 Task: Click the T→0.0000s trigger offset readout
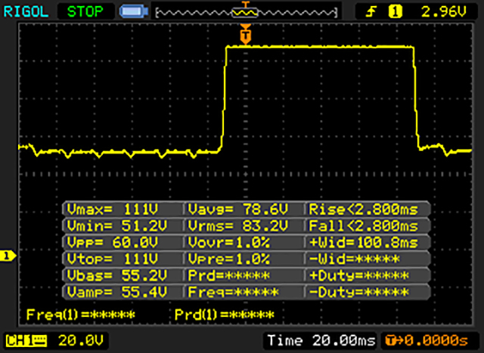[427, 340]
